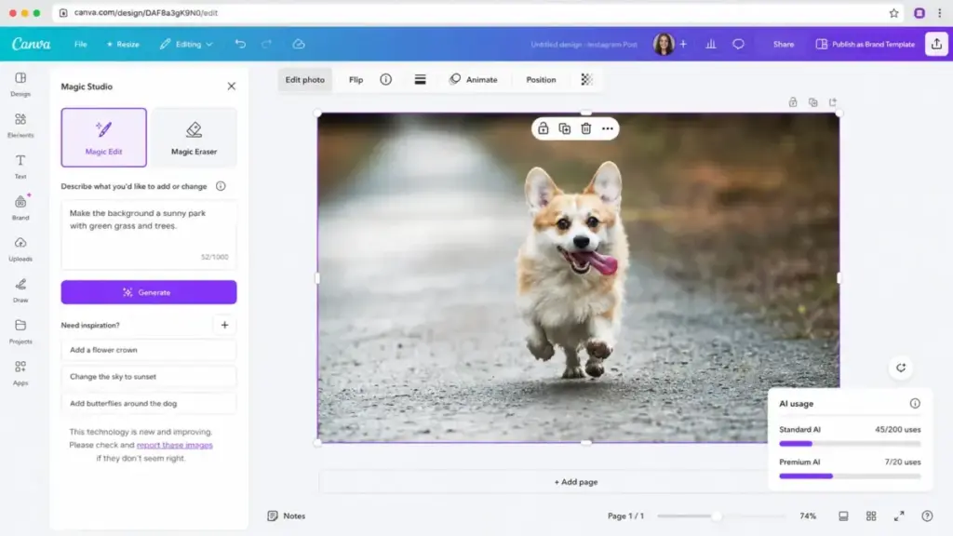953x536 pixels.
Task: Click the zoom slider handle
Action: pyautogui.click(x=717, y=516)
